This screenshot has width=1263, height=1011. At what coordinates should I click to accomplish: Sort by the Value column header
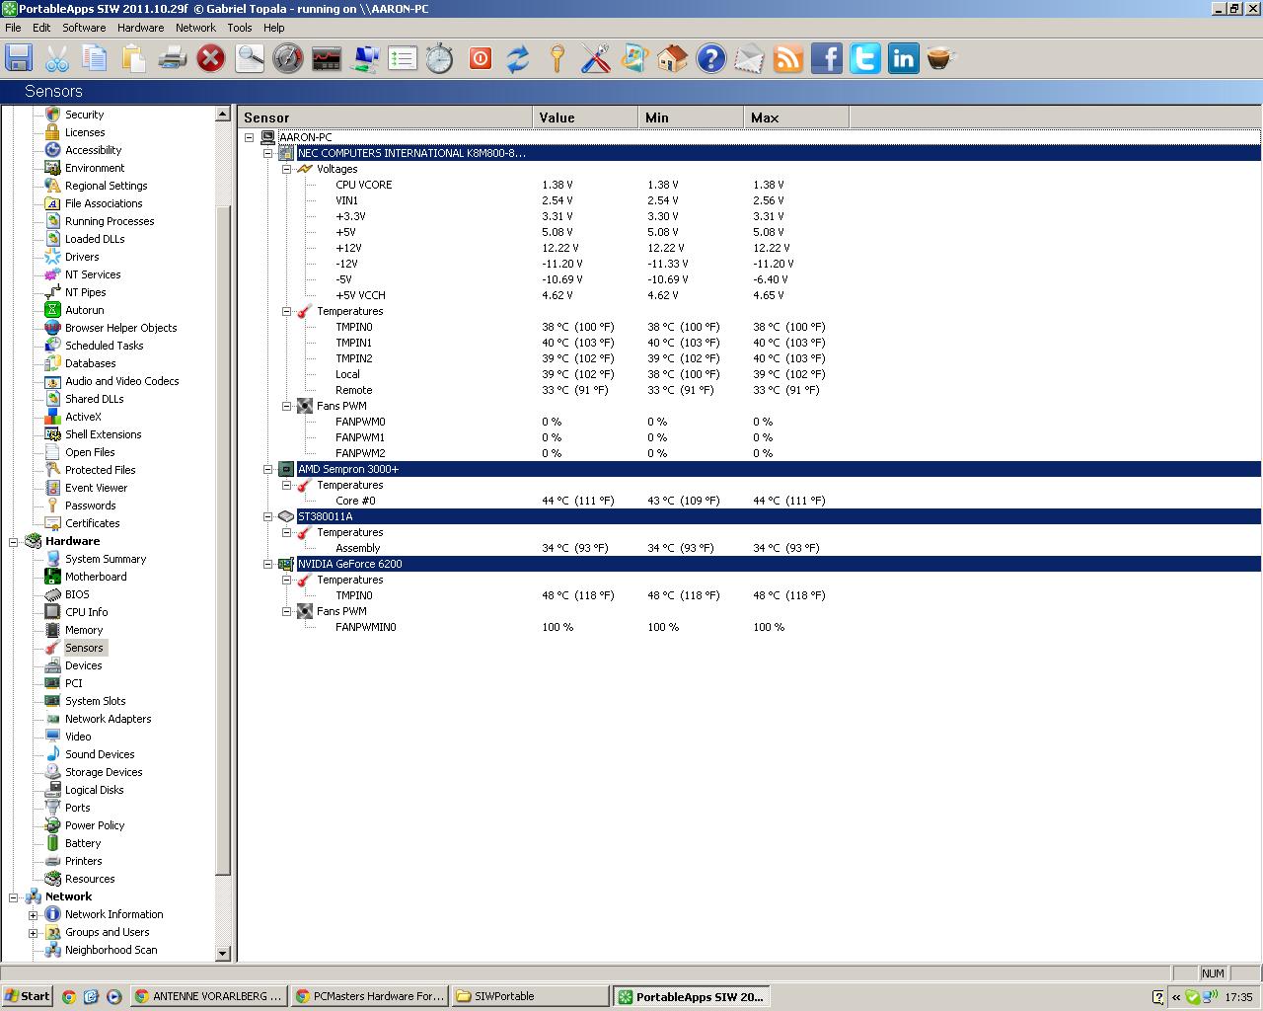pyautogui.click(x=585, y=117)
